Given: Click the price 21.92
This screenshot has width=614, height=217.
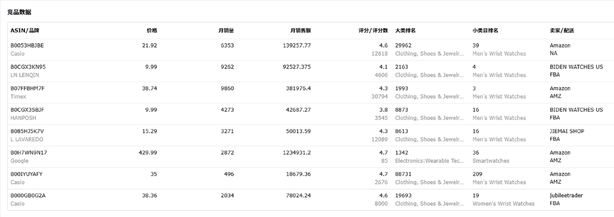Looking at the screenshot, I should (x=150, y=46).
